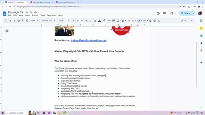Screen dimensions: 205x115
Task: Open trainer@way2automation.com email link
Action: click(x=89, y=41)
